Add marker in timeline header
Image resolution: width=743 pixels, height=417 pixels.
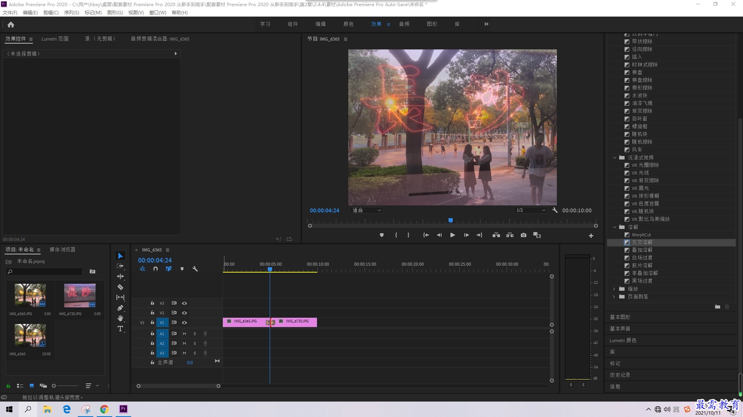coord(182,269)
